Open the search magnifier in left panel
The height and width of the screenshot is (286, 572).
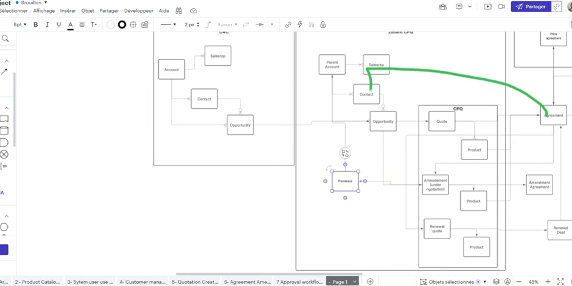click(5, 39)
